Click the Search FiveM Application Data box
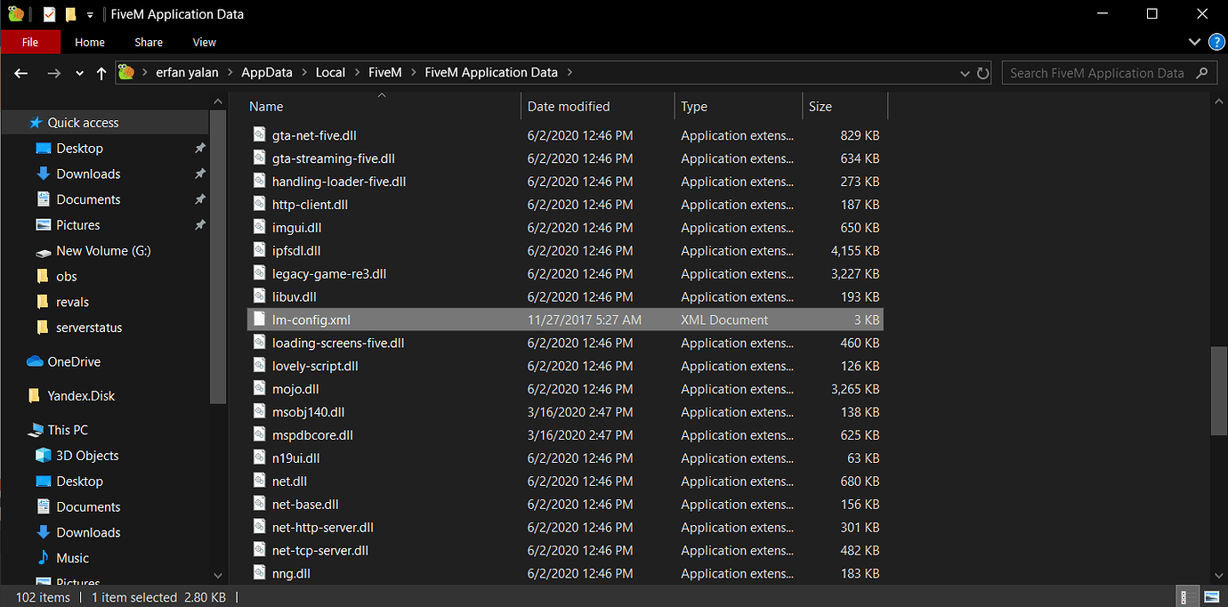This screenshot has width=1228, height=607. [x=1103, y=72]
